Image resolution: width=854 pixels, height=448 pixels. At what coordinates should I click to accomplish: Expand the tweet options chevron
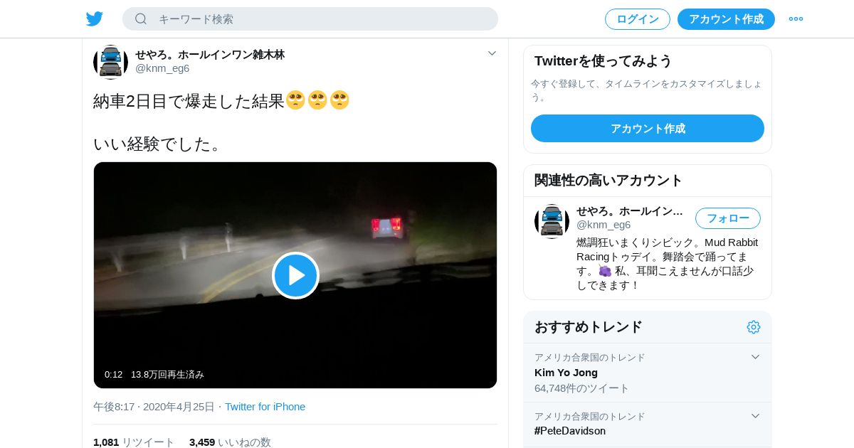tap(492, 53)
